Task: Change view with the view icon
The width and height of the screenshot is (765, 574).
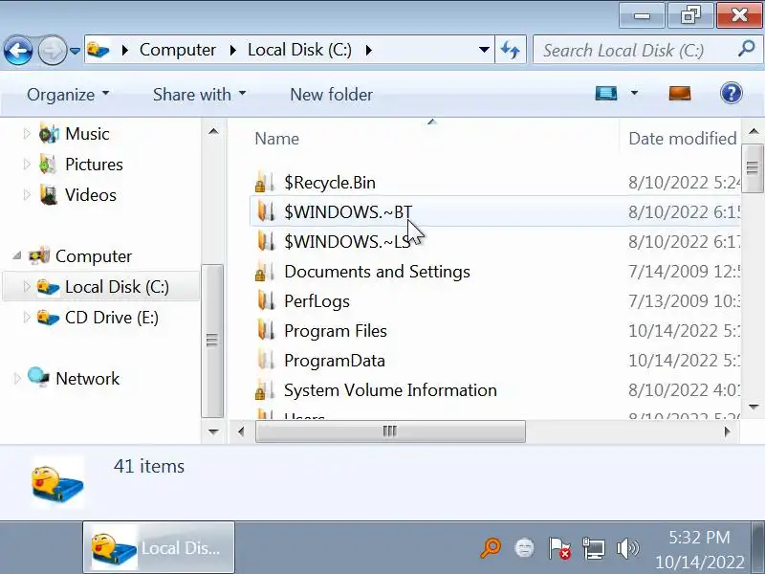Action: click(606, 93)
